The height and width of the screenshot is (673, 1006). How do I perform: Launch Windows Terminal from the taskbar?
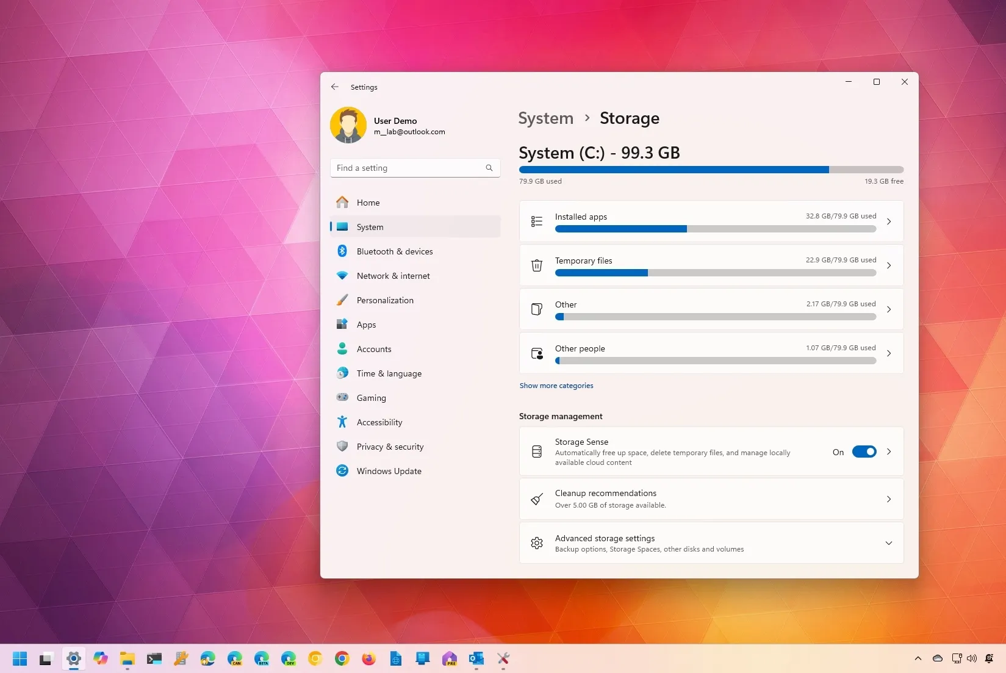tap(154, 659)
